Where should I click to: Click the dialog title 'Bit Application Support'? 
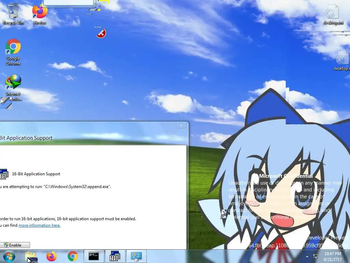[26, 138]
